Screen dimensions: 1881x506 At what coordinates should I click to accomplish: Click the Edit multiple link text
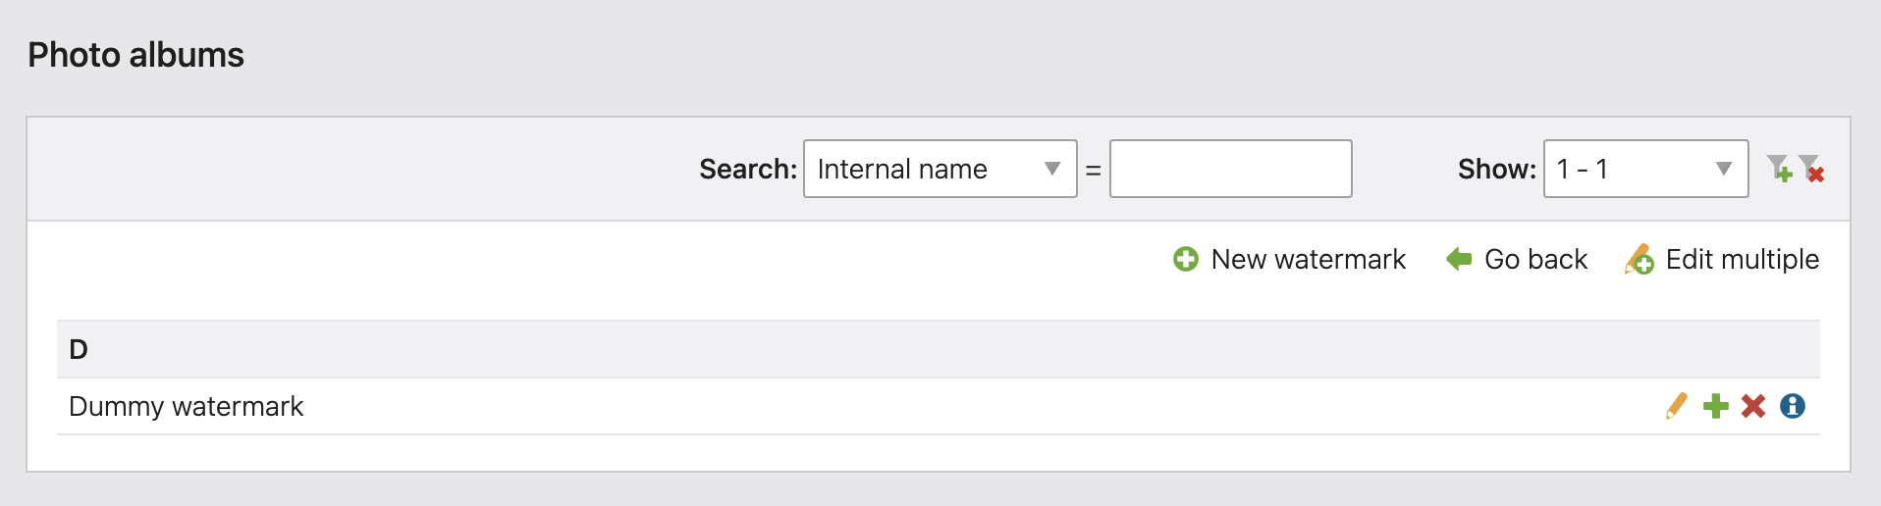click(x=1742, y=259)
